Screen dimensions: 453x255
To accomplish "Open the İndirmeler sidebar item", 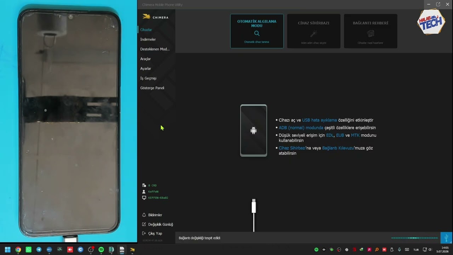I will [x=148, y=39].
